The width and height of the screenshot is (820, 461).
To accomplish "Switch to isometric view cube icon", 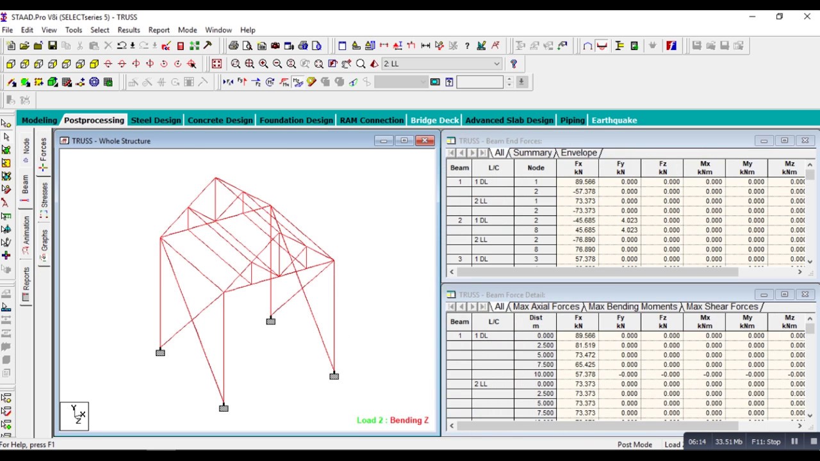I will [94, 63].
